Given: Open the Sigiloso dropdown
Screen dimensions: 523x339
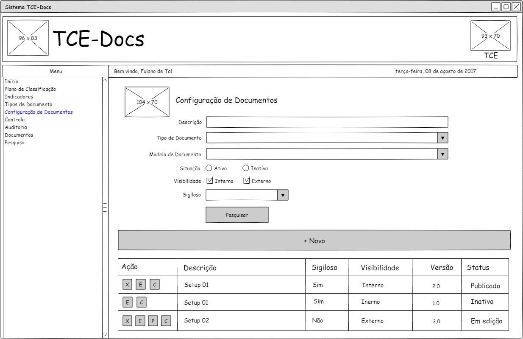Looking at the screenshot, I should [283, 195].
